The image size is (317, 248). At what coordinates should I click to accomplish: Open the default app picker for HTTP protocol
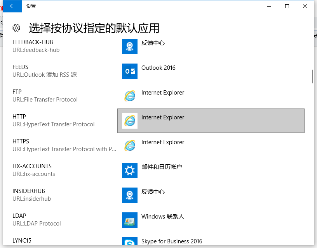(211, 121)
